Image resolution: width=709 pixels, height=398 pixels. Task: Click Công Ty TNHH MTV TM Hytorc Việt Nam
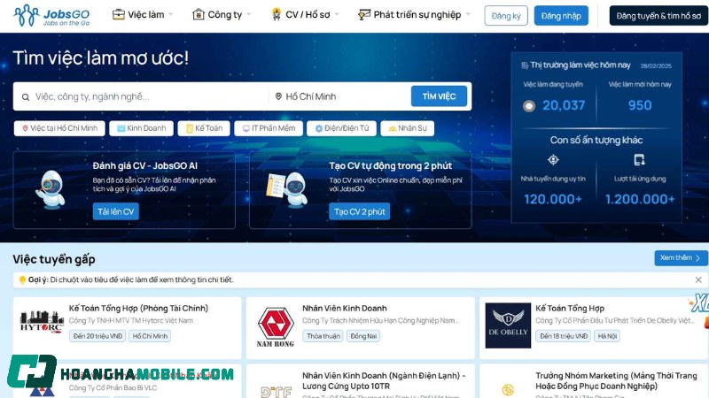pos(130,320)
